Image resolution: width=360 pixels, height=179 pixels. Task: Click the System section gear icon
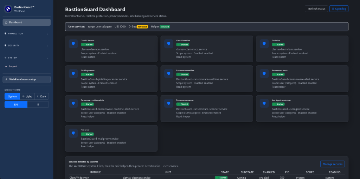(x=6, y=58)
